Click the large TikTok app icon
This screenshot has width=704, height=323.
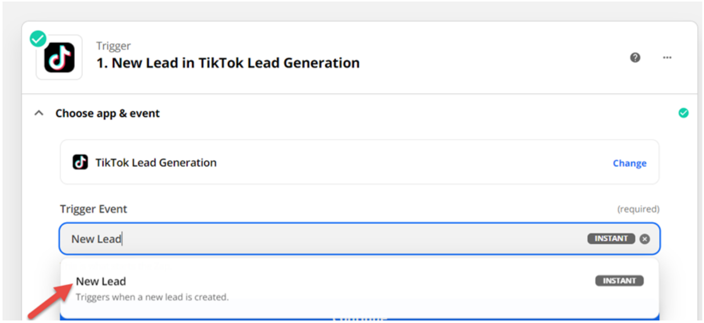point(59,57)
